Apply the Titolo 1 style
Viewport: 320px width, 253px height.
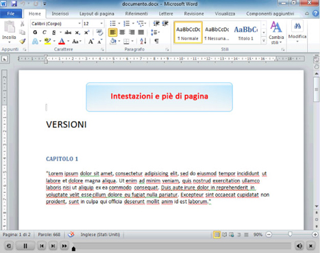(246, 32)
